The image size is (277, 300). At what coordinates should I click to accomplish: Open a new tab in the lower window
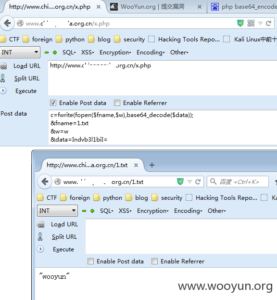click(x=152, y=165)
